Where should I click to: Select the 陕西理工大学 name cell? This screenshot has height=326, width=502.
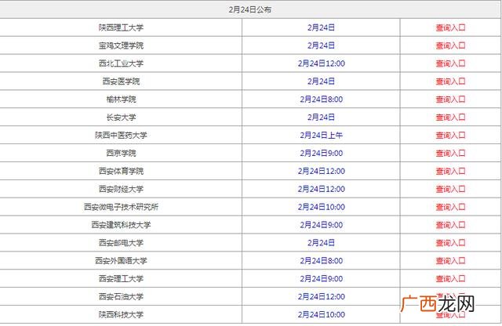121,27
